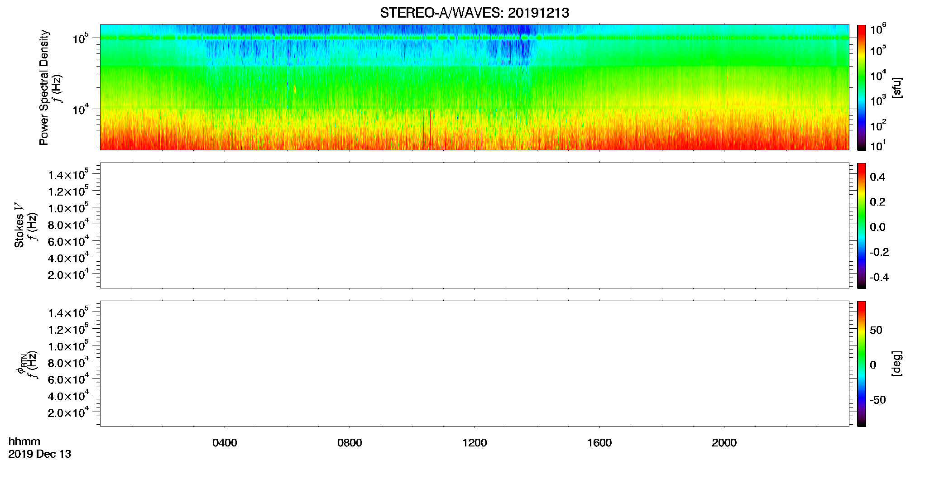Click the 2019 Dec 13 date label
Screen dimensions: 949x489
[40, 454]
